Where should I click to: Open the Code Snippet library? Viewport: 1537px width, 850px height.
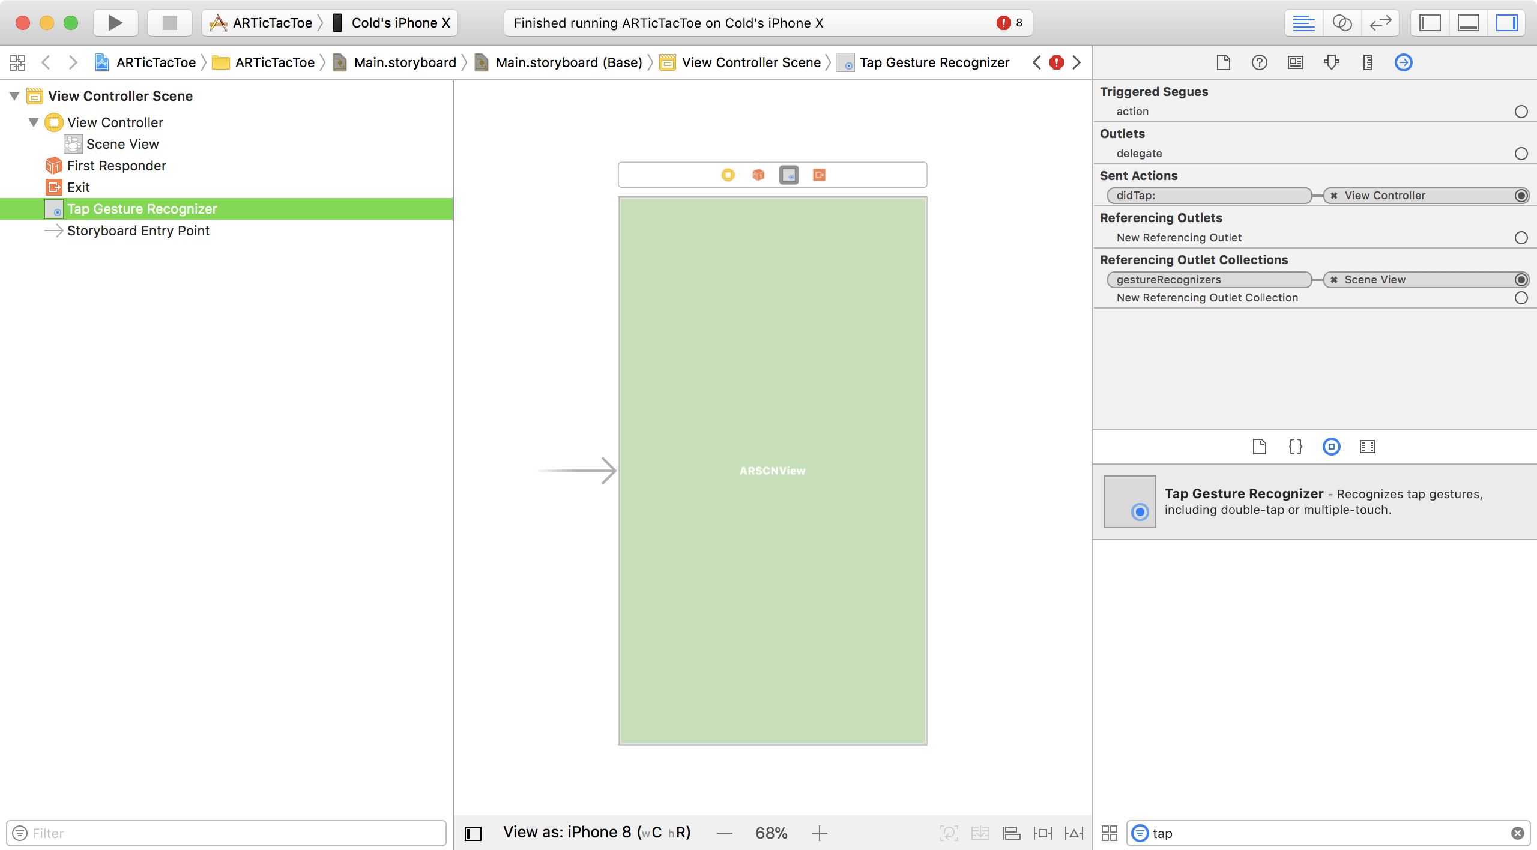pyautogui.click(x=1295, y=447)
